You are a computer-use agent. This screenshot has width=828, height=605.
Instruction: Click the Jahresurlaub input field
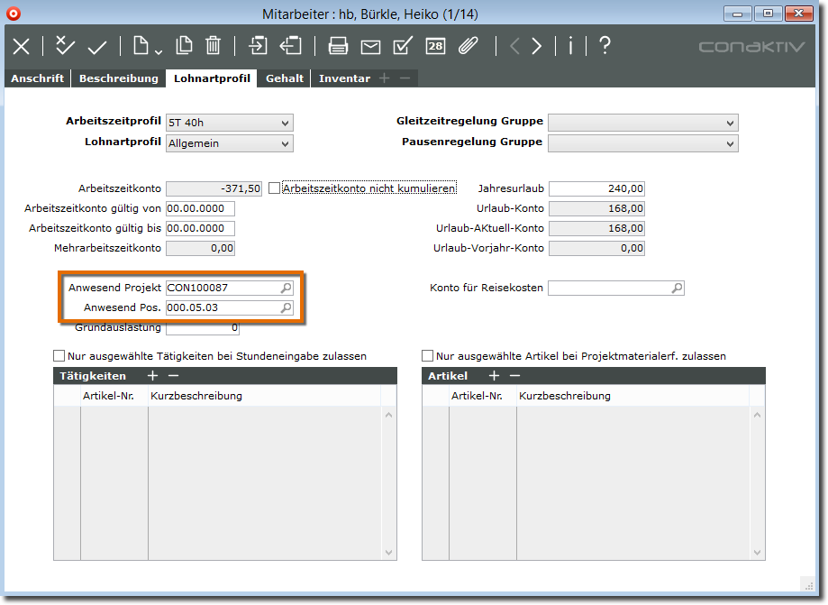596,188
